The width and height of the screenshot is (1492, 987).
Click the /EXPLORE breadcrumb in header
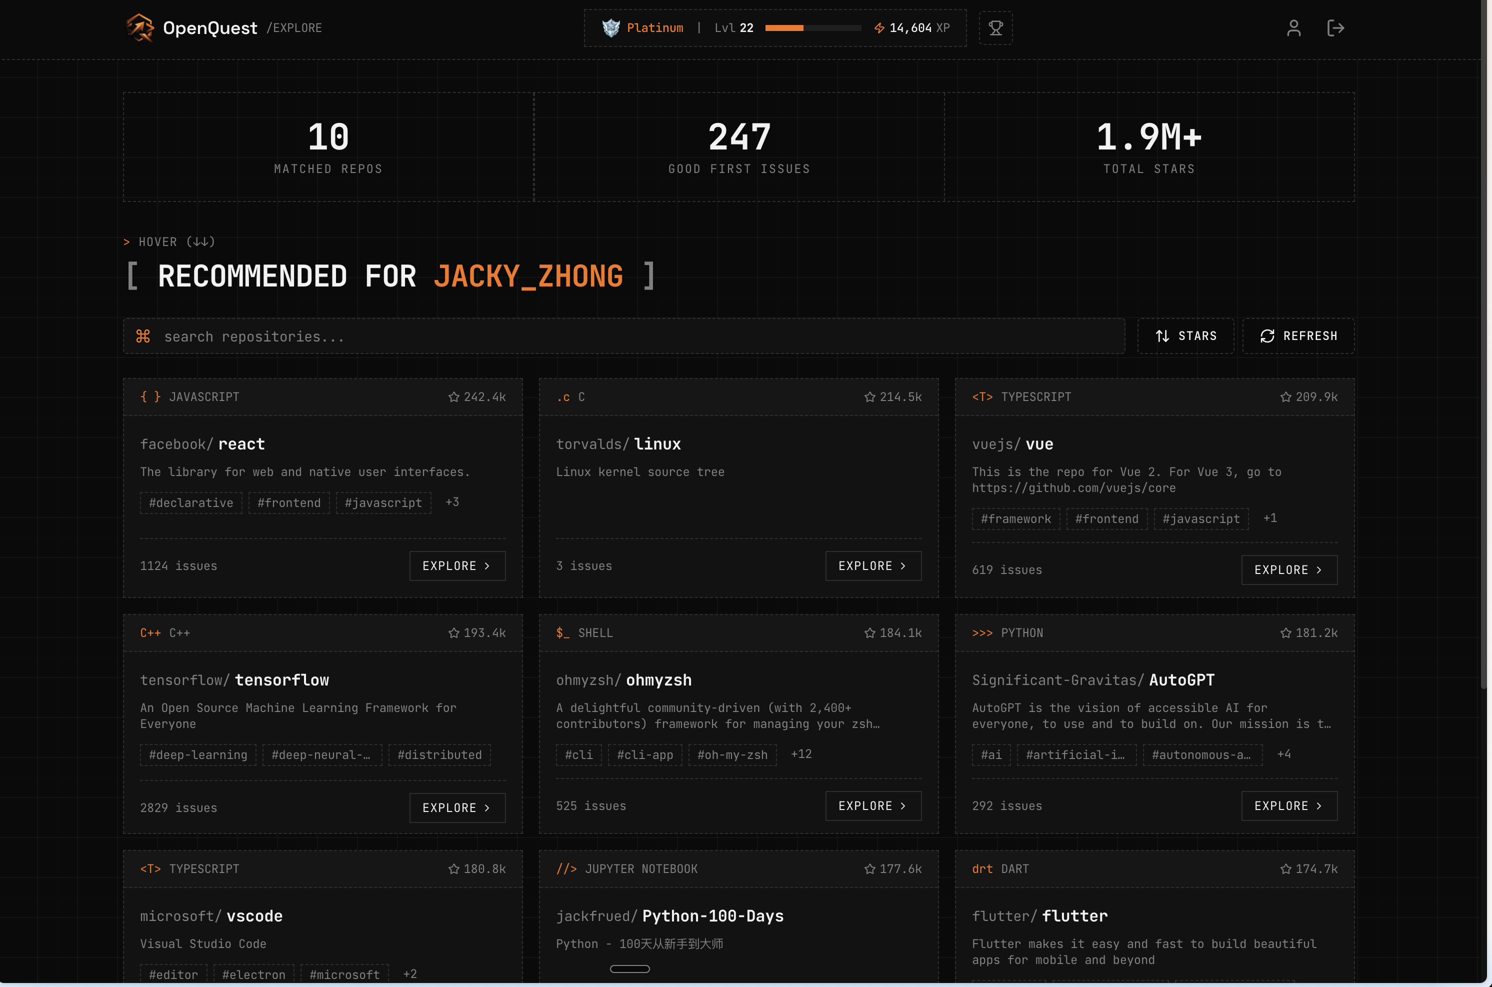coord(294,27)
